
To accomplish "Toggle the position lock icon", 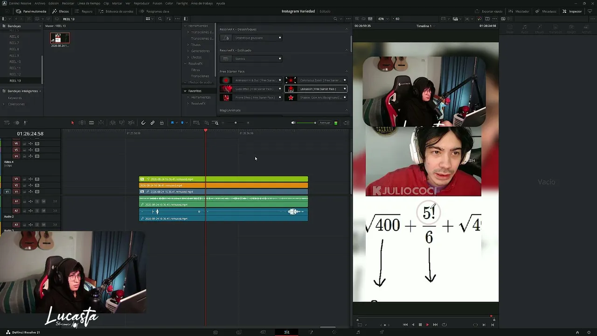I will (162, 123).
